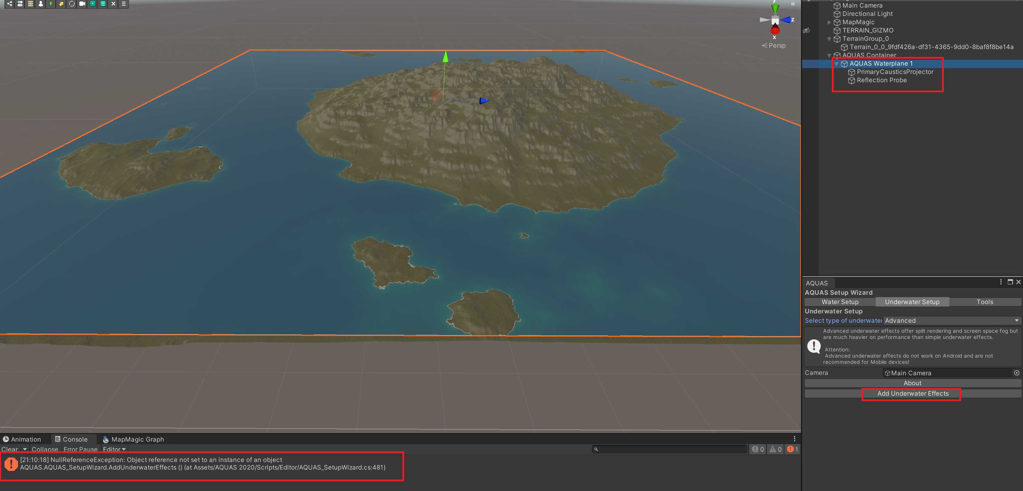Toggle hidden visibility eye for TERRAIN_GIZMO
Screen dimensions: 1023x491
point(806,30)
